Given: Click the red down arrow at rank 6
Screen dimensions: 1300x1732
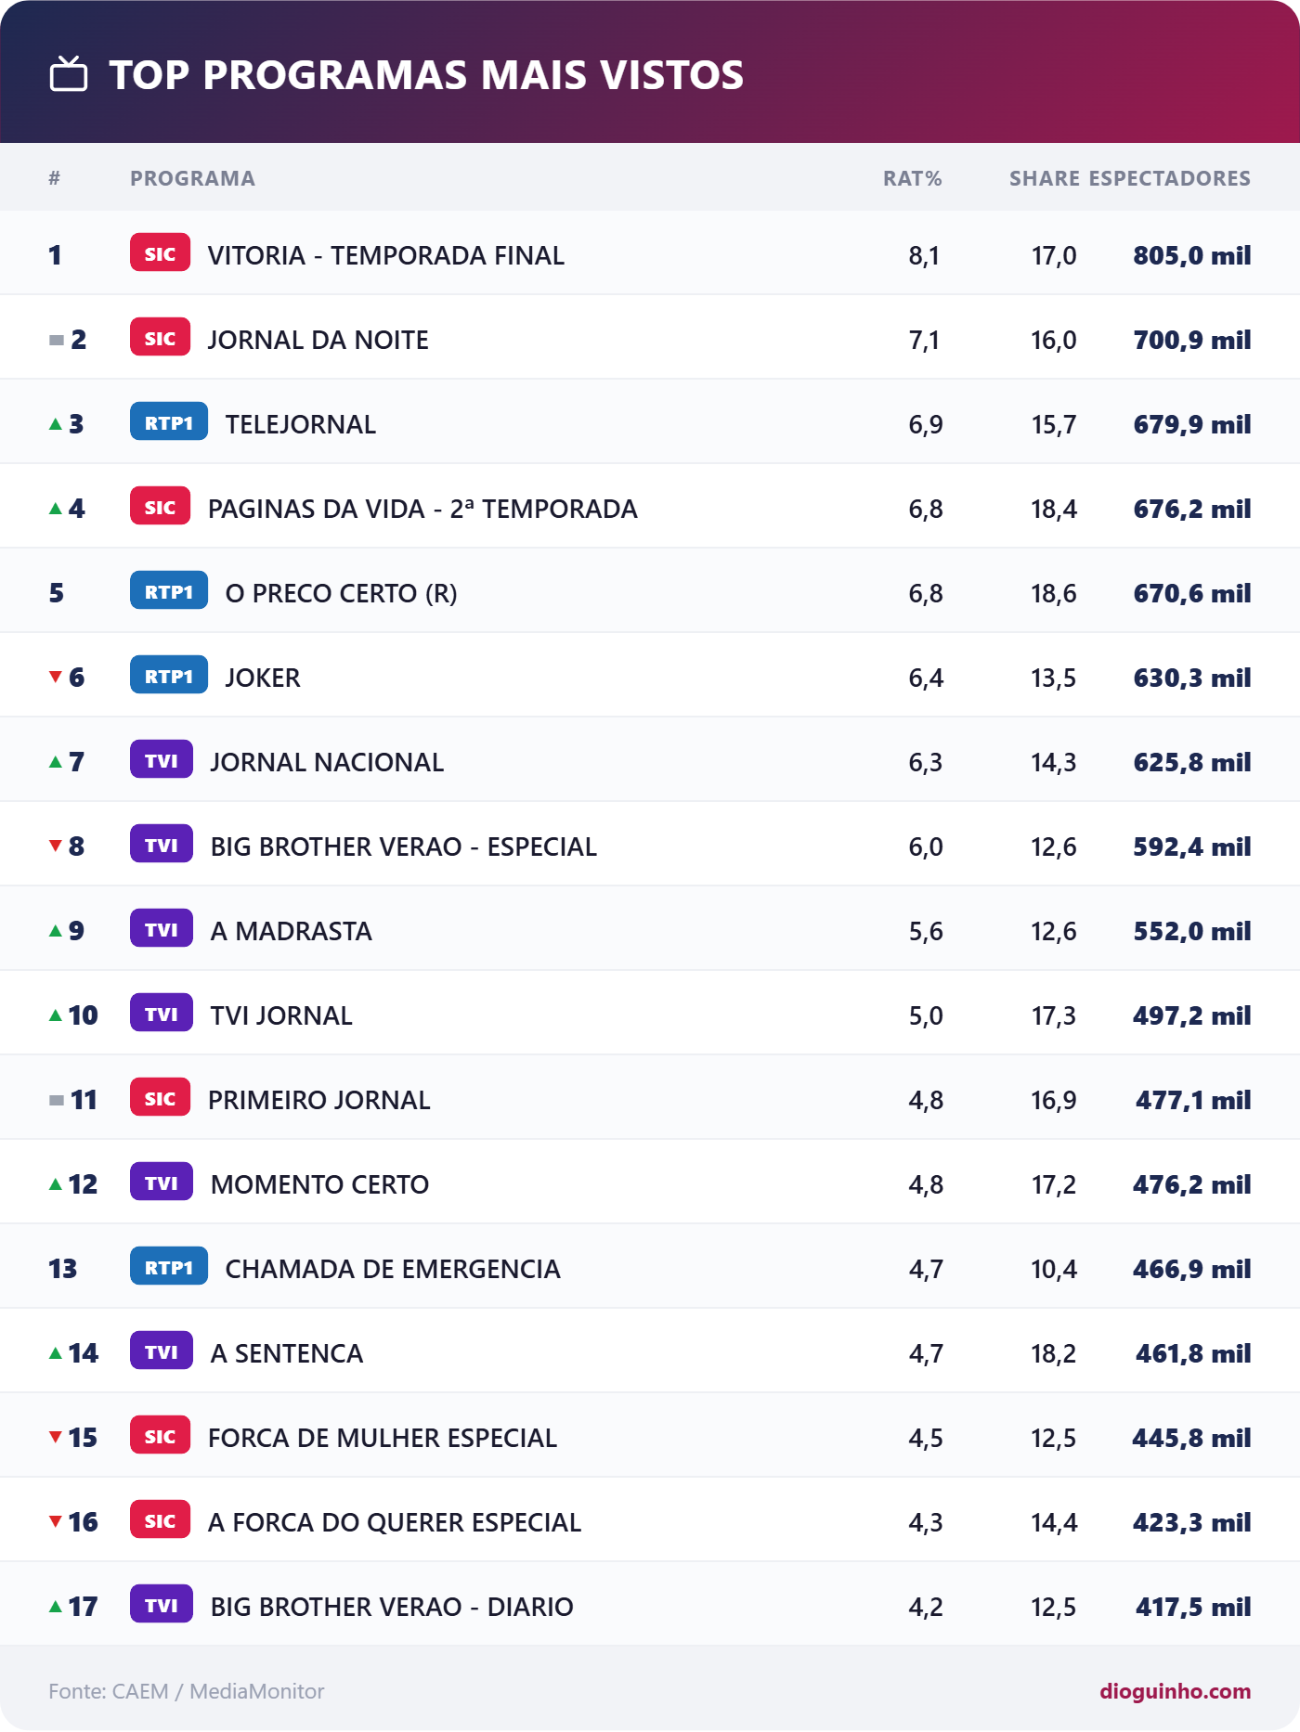Looking at the screenshot, I should pyautogui.click(x=56, y=677).
